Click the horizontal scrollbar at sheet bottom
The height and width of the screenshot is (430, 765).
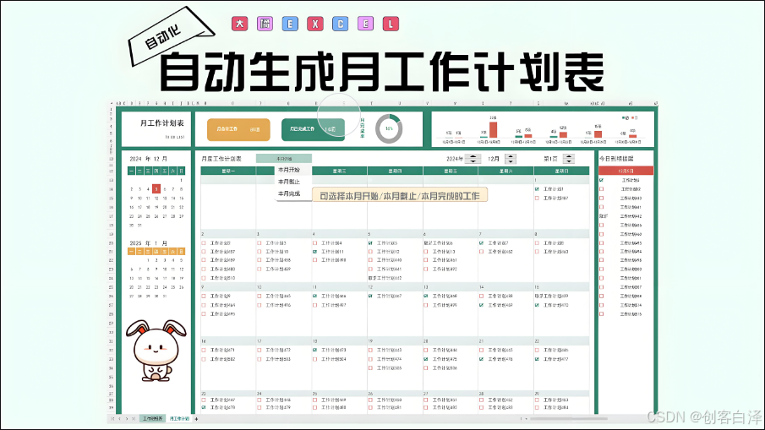tap(568, 418)
